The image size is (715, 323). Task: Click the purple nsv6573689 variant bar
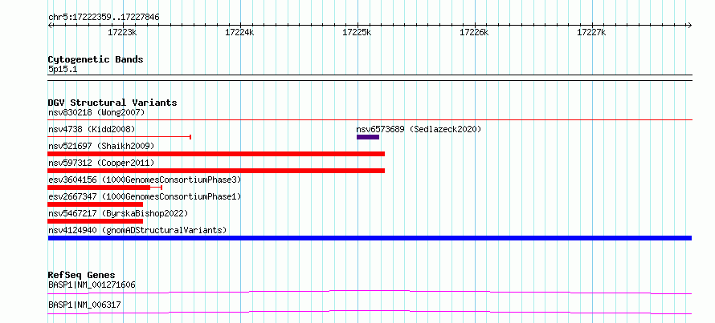pos(367,137)
